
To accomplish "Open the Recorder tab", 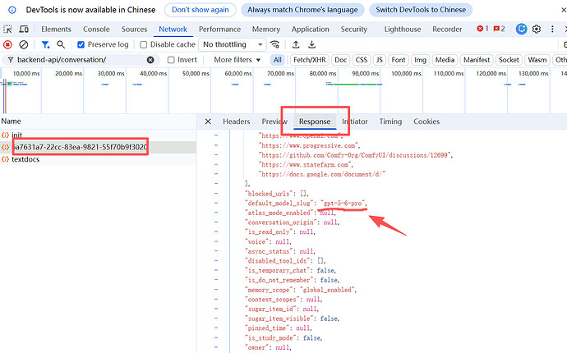I will coord(447,30).
